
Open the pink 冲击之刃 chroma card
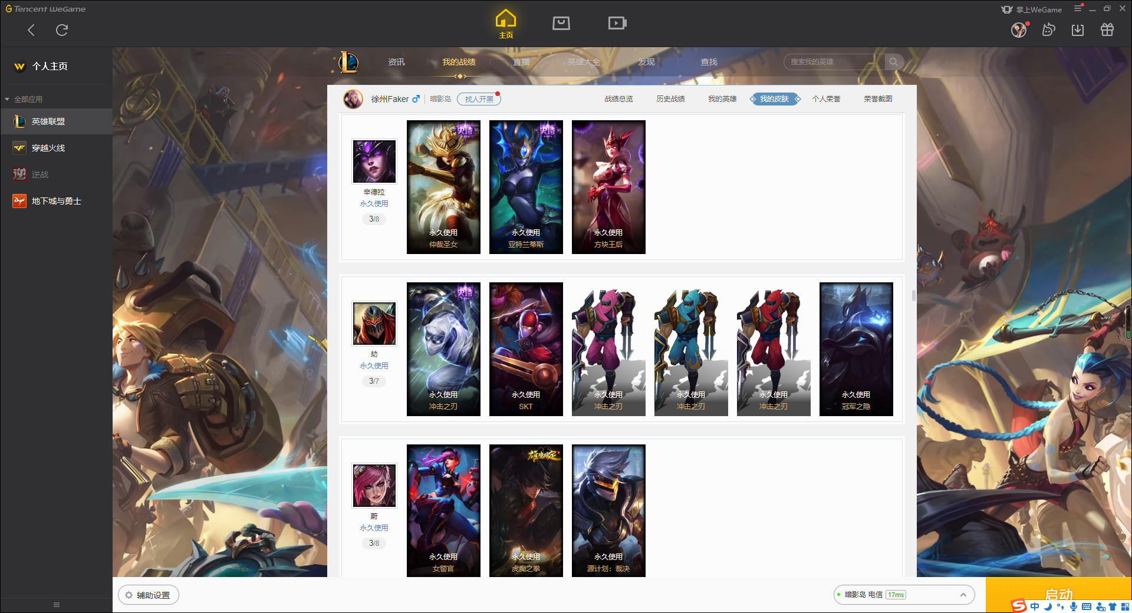(x=608, y=349)
